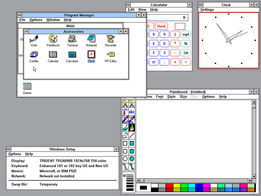
Task: Pick the Curve drawing tool
Action: tap(125, 135)
